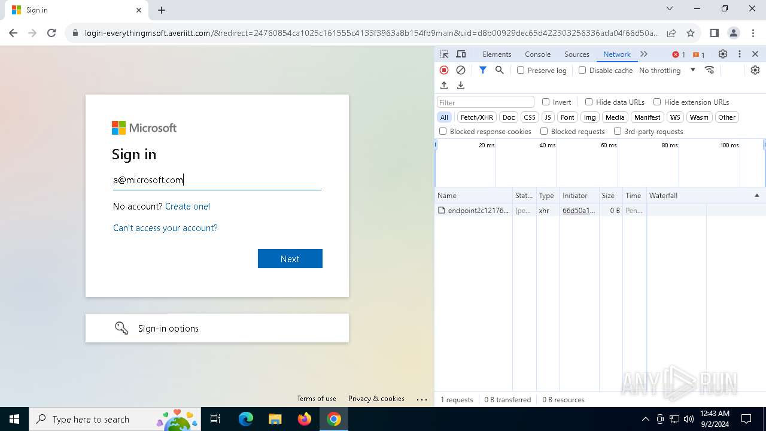The image size is (766, 431).
Task: Show the error count badge
Action: point(679,54)
